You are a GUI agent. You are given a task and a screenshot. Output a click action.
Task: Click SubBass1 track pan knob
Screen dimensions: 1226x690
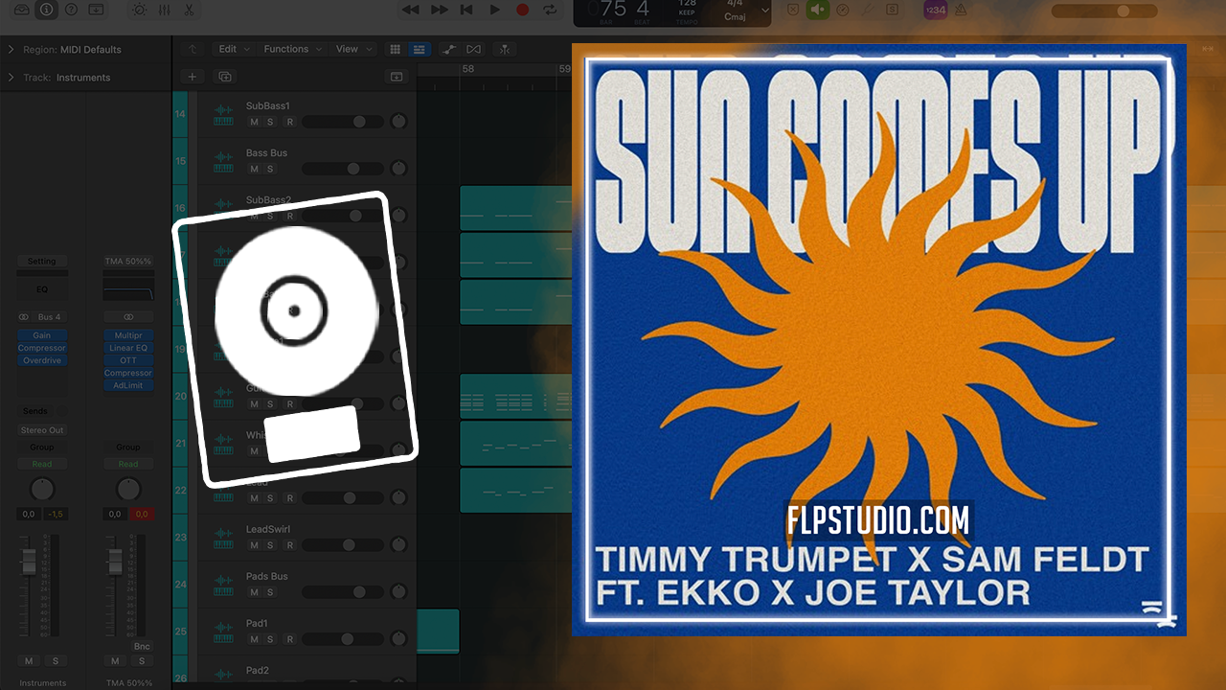click(x=399, y=122)
